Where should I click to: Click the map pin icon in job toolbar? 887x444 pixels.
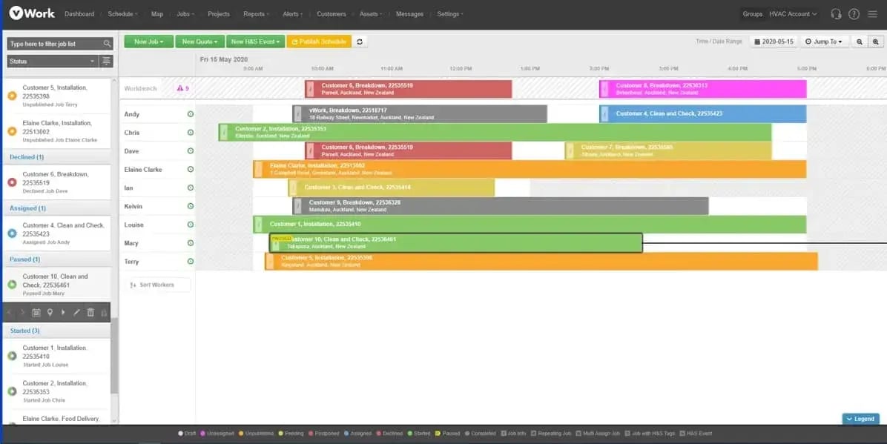[50, 312]
